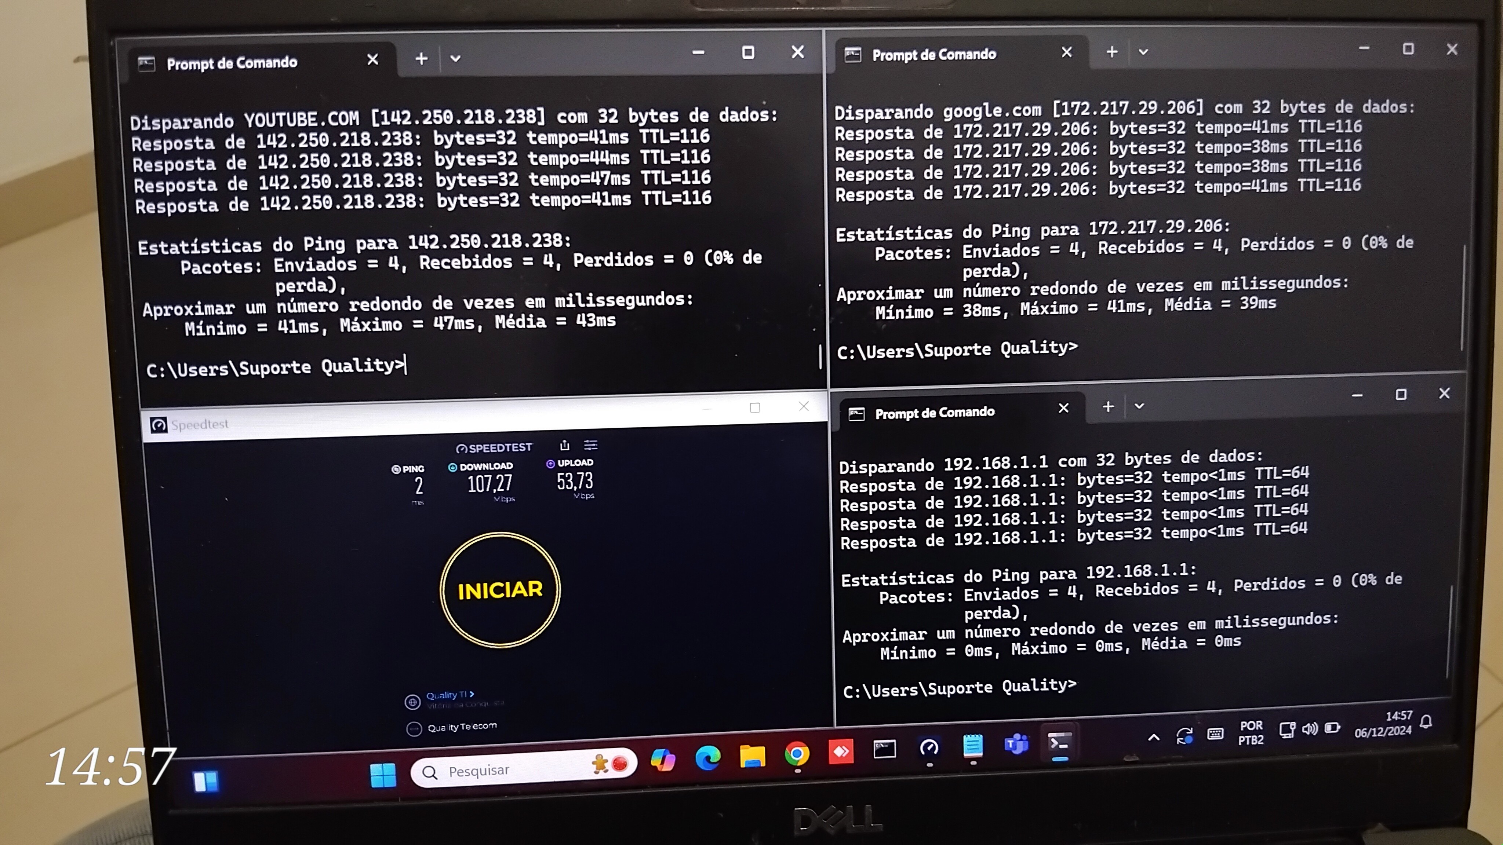Select Prompt de Comando tab in YouTube window
The width and height of the screenshot is (1503, 845).
(232, 63)
